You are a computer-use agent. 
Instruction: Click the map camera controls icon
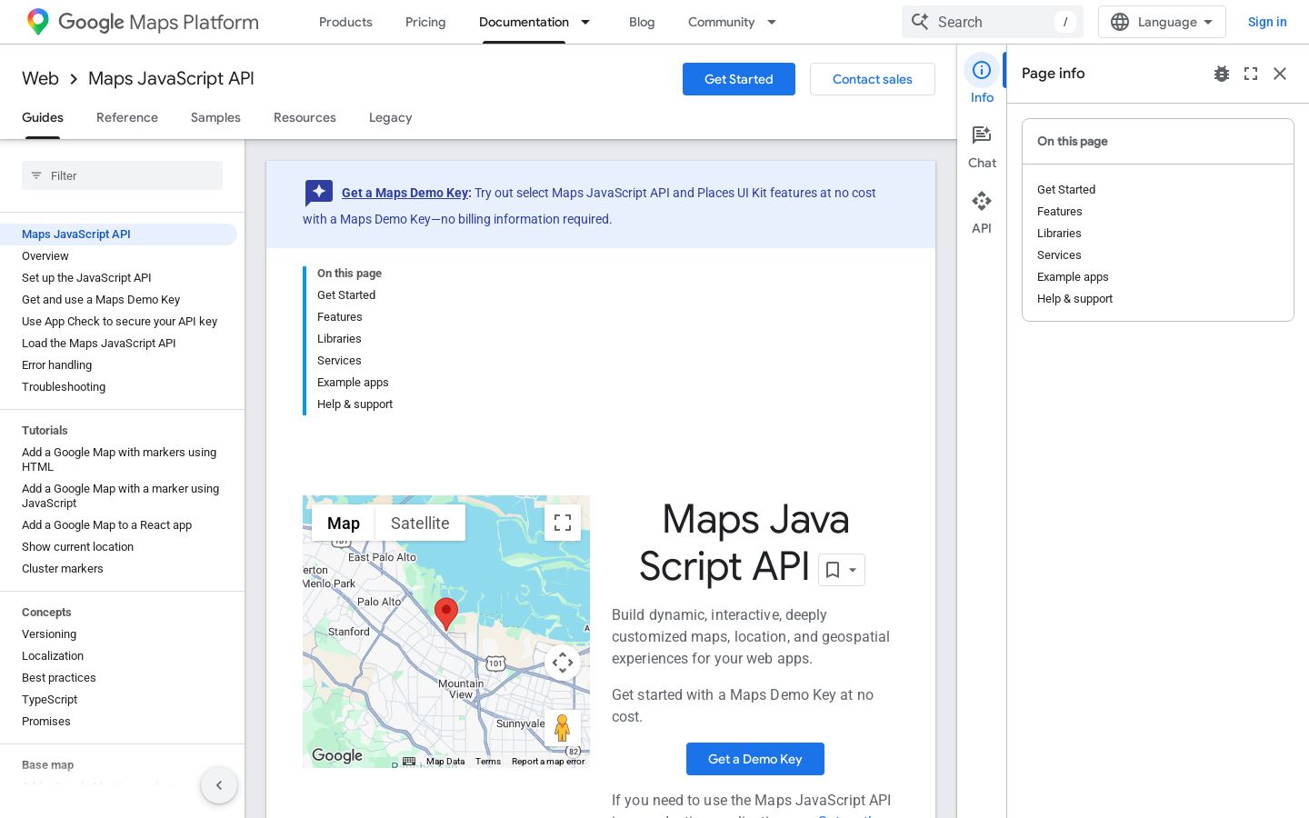coord(563,663)
